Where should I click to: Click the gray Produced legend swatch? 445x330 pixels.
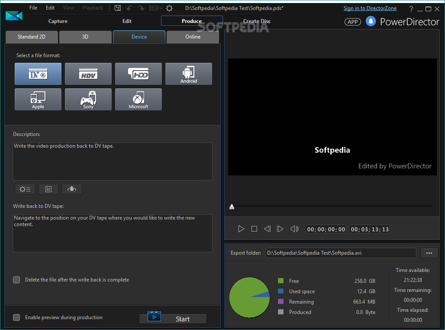pyautogui.click(x=281, y=312)
